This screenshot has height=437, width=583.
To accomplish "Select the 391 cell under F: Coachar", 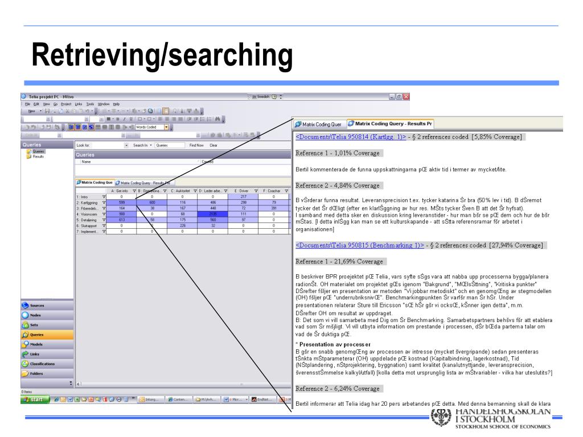I will pyautogui.click(x=274, y=208).
